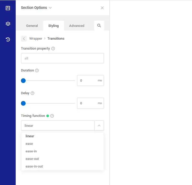
Task: Navigate to Wrapper in breadcrumb
Action: coord(36,39)
